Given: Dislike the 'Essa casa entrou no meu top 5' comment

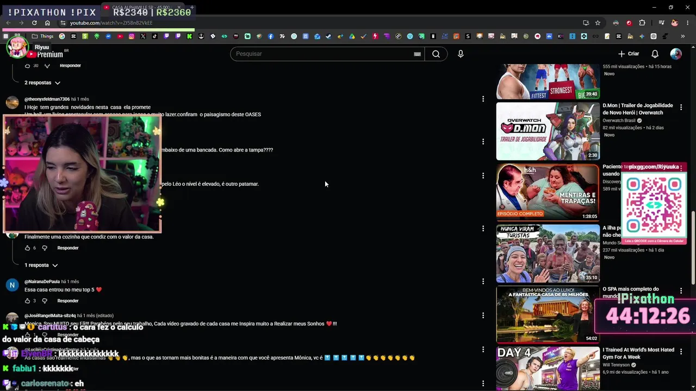Looking at the screenshot, I should point(45,301).
